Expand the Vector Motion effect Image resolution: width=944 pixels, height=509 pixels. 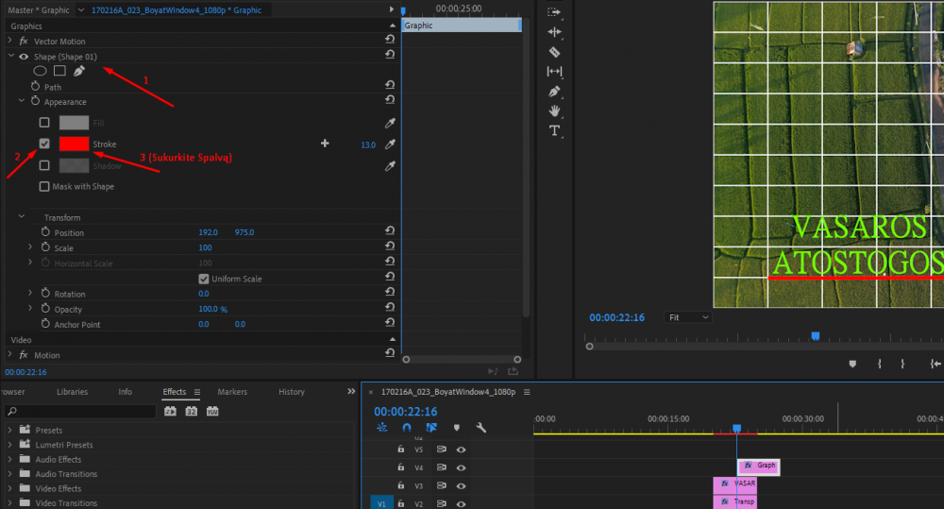10,42
